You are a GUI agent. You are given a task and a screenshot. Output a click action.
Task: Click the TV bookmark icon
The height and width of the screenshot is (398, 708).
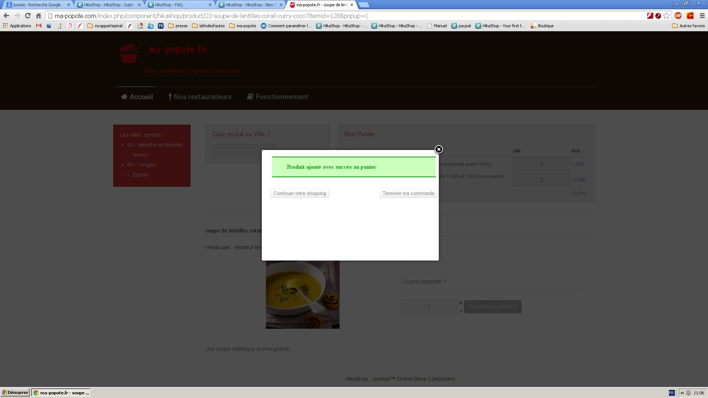click(x=161, y=26)
